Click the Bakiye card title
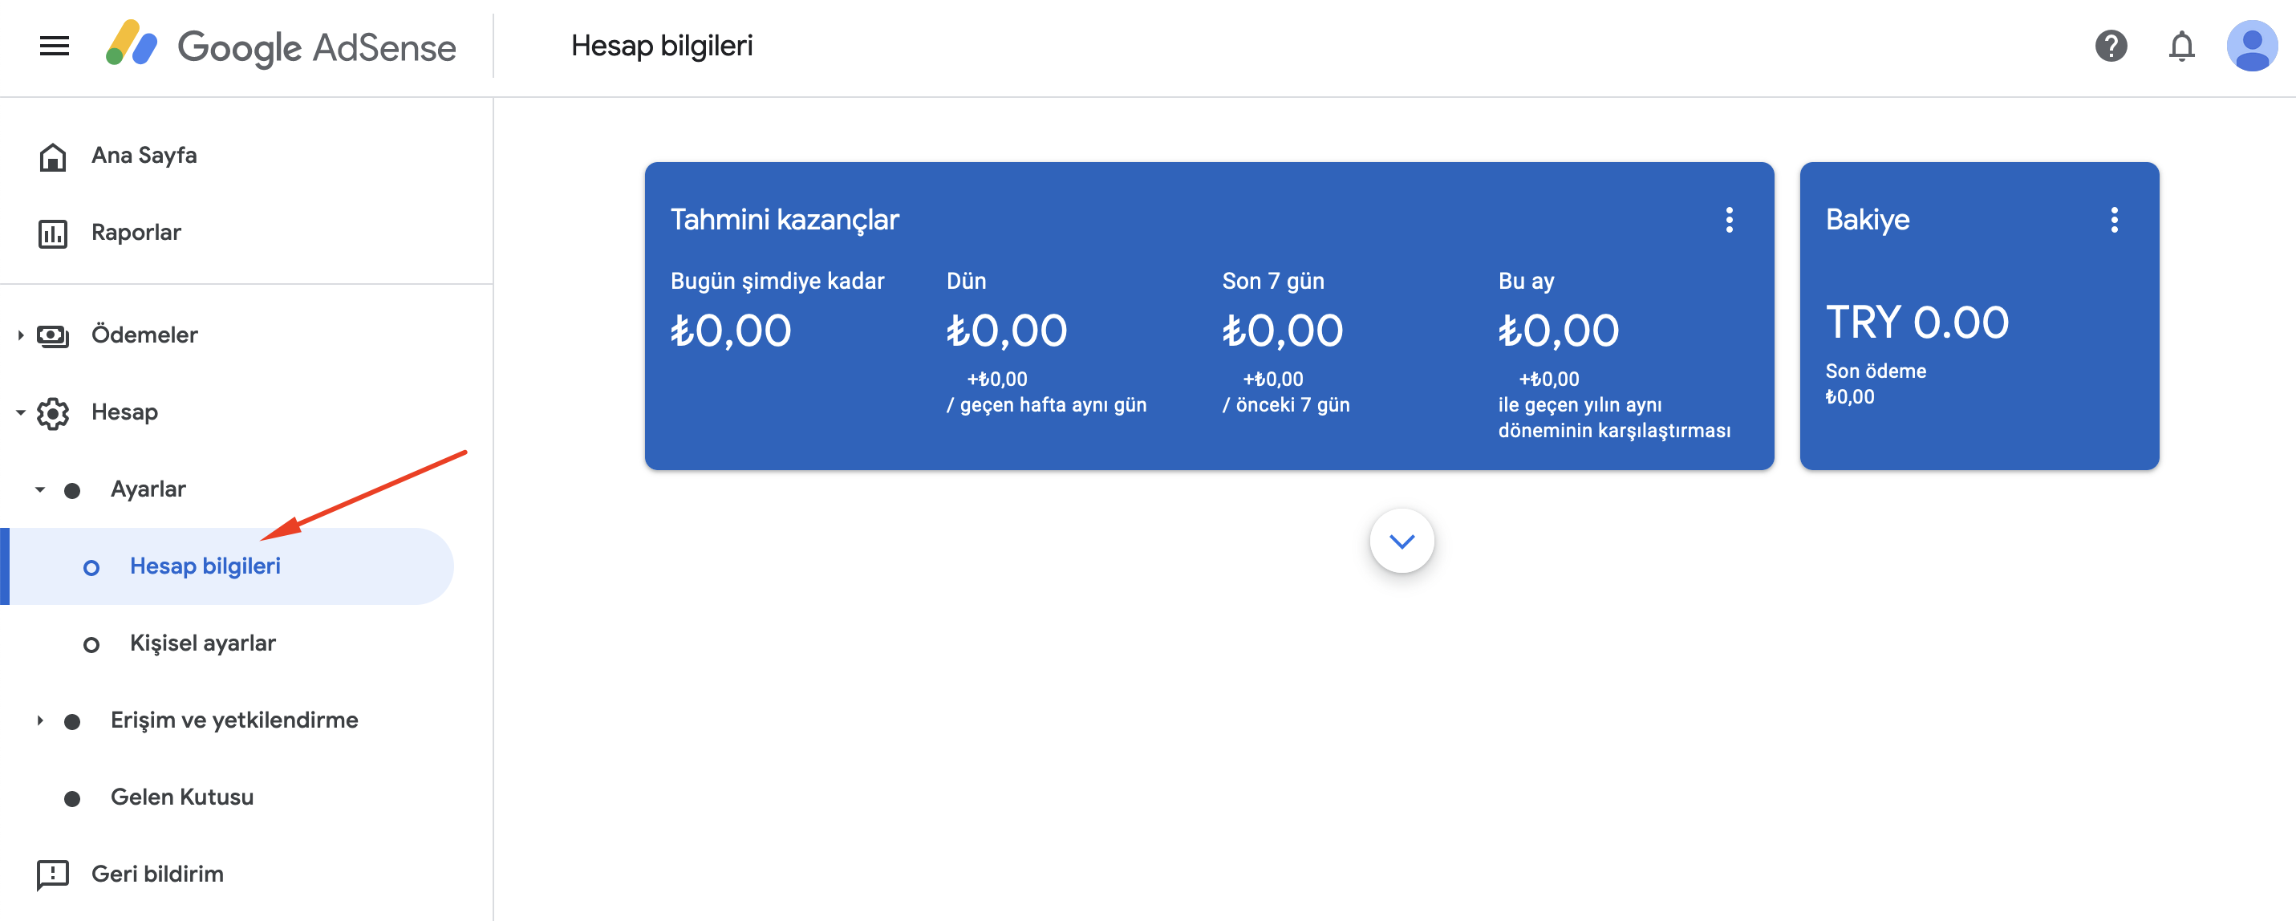The width and height of the screenshot is (2296, 921). coord(1868,220)
